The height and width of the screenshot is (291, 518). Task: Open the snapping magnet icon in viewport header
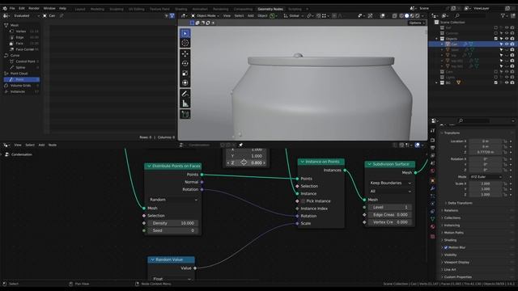pyautogui.click(x=318, y=15)
